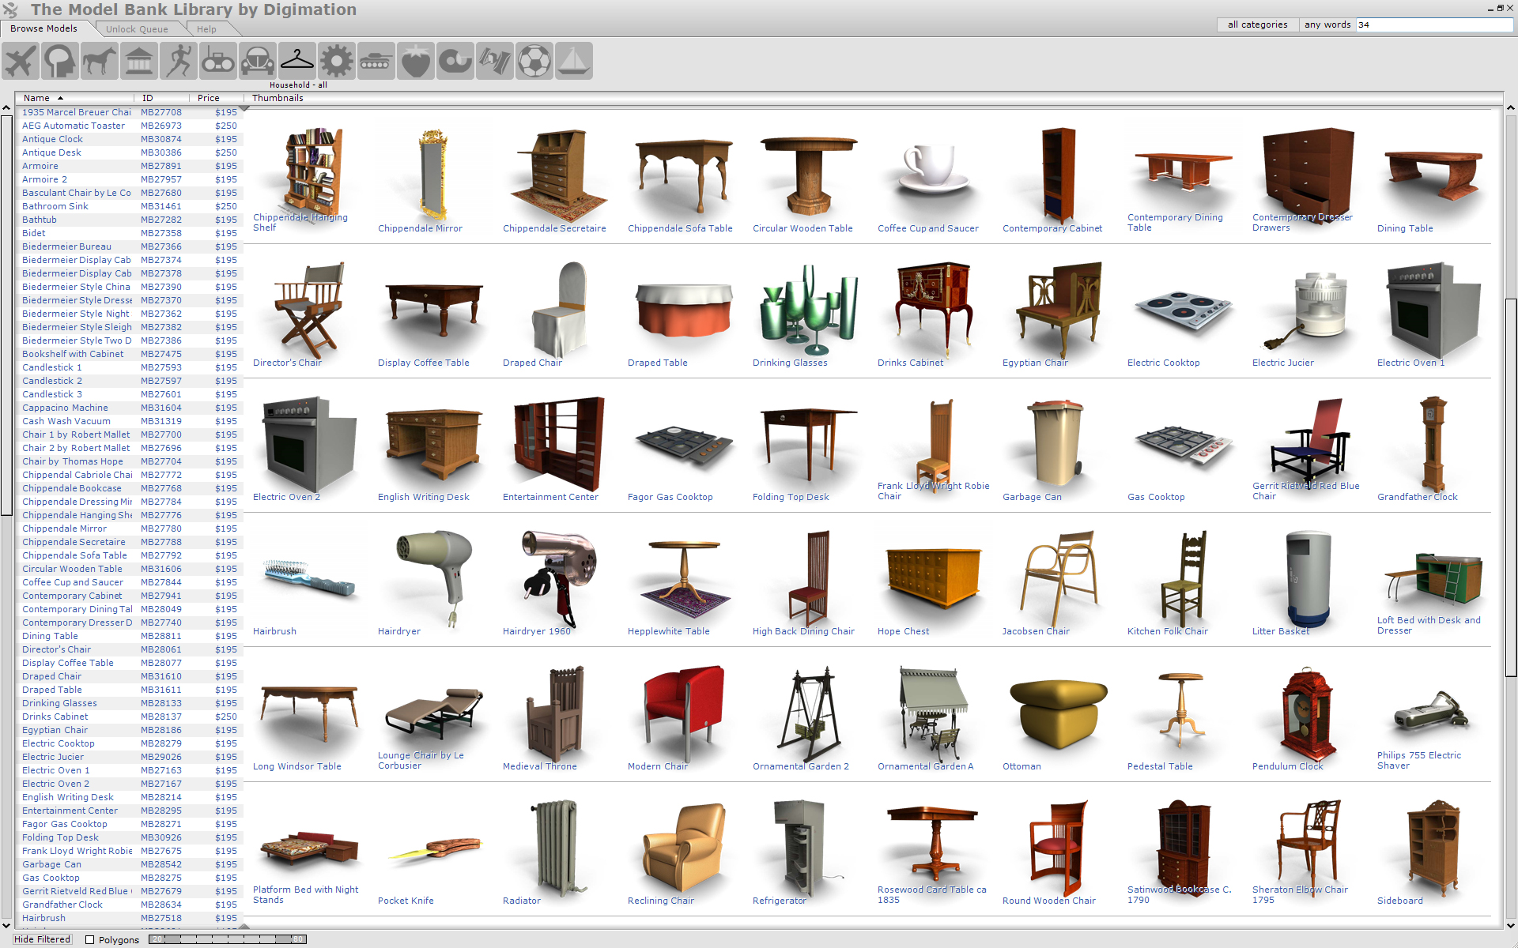Screen dimensions: 1518x948
Task: Select the soccer ball sports category icon
Action: click(534, 61)
